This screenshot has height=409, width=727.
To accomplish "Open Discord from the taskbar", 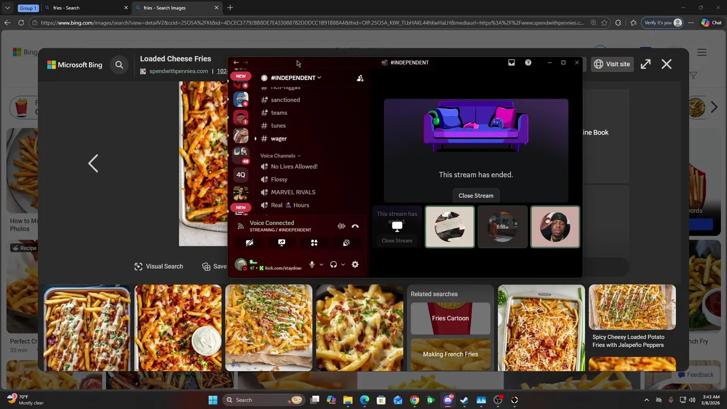I will [448, 400].
